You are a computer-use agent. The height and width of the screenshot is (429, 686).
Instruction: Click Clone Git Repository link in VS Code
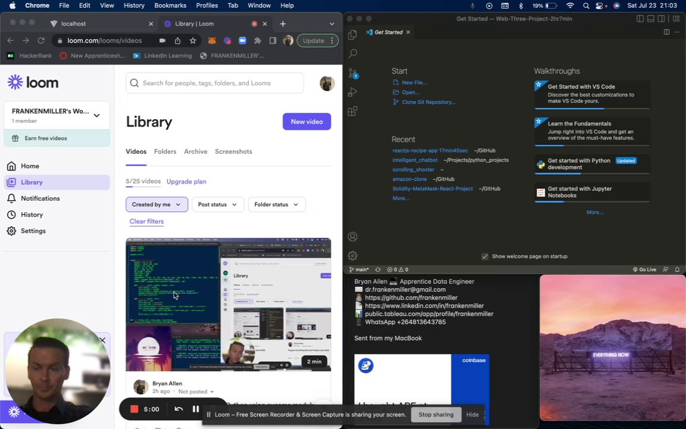click(x=428, y=102)
